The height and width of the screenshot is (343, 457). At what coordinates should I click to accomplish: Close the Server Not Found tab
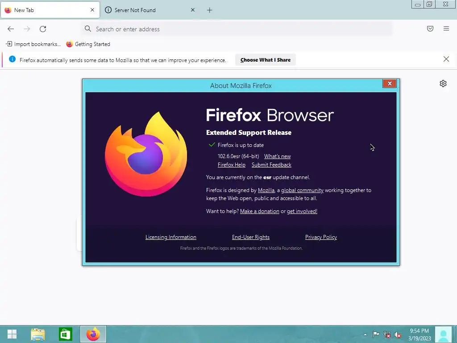point(193,10)
